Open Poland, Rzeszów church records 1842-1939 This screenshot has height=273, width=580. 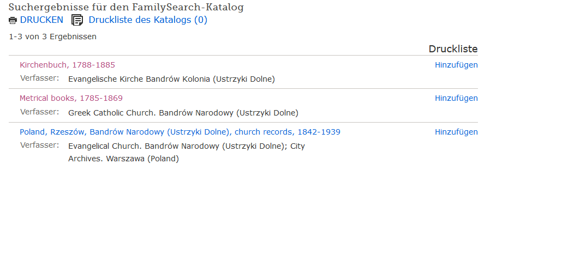(180, 132)
